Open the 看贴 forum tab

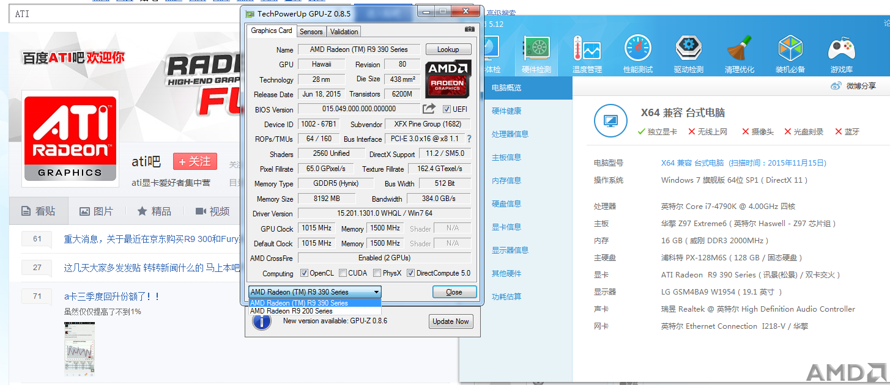39,211
